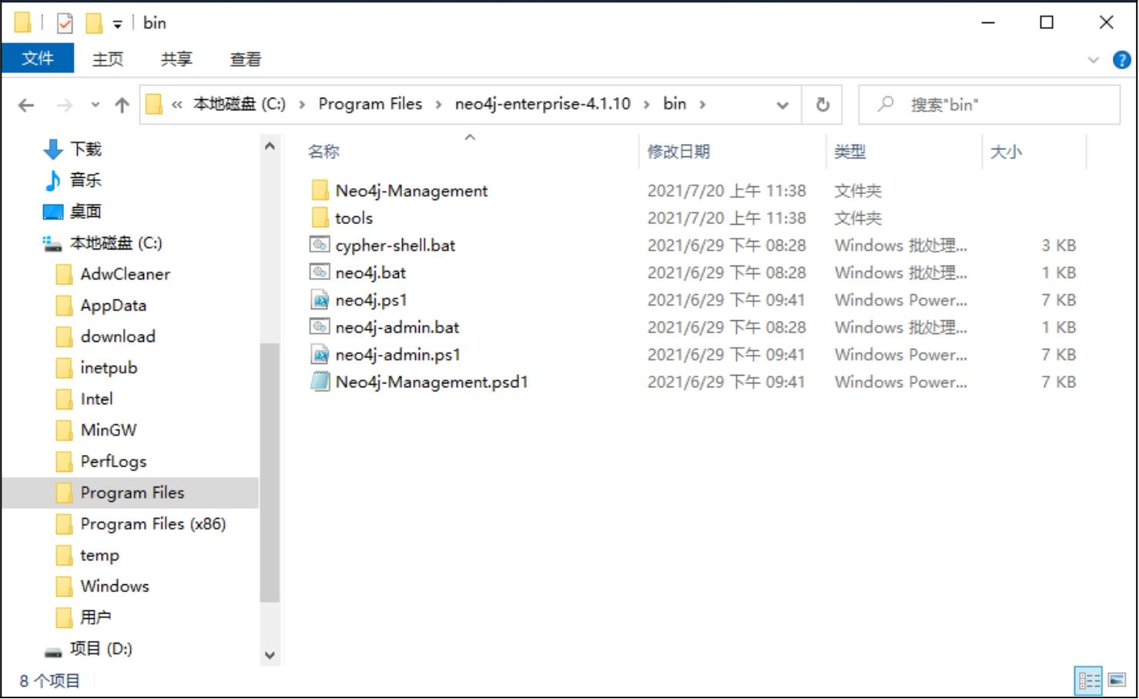
Task: Switch to large icons view in status bar
Action: pos(1117,681)
